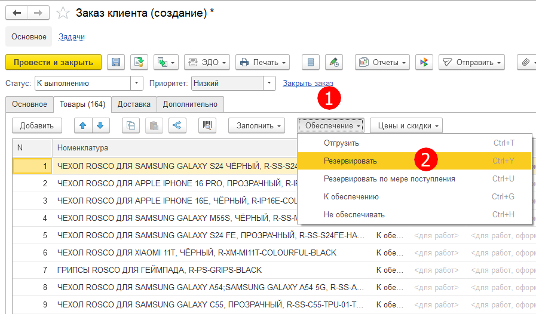Move row up with blue arrow
Image resolution: width=536 pixels, height=314 pixels.
click(83, 125)
